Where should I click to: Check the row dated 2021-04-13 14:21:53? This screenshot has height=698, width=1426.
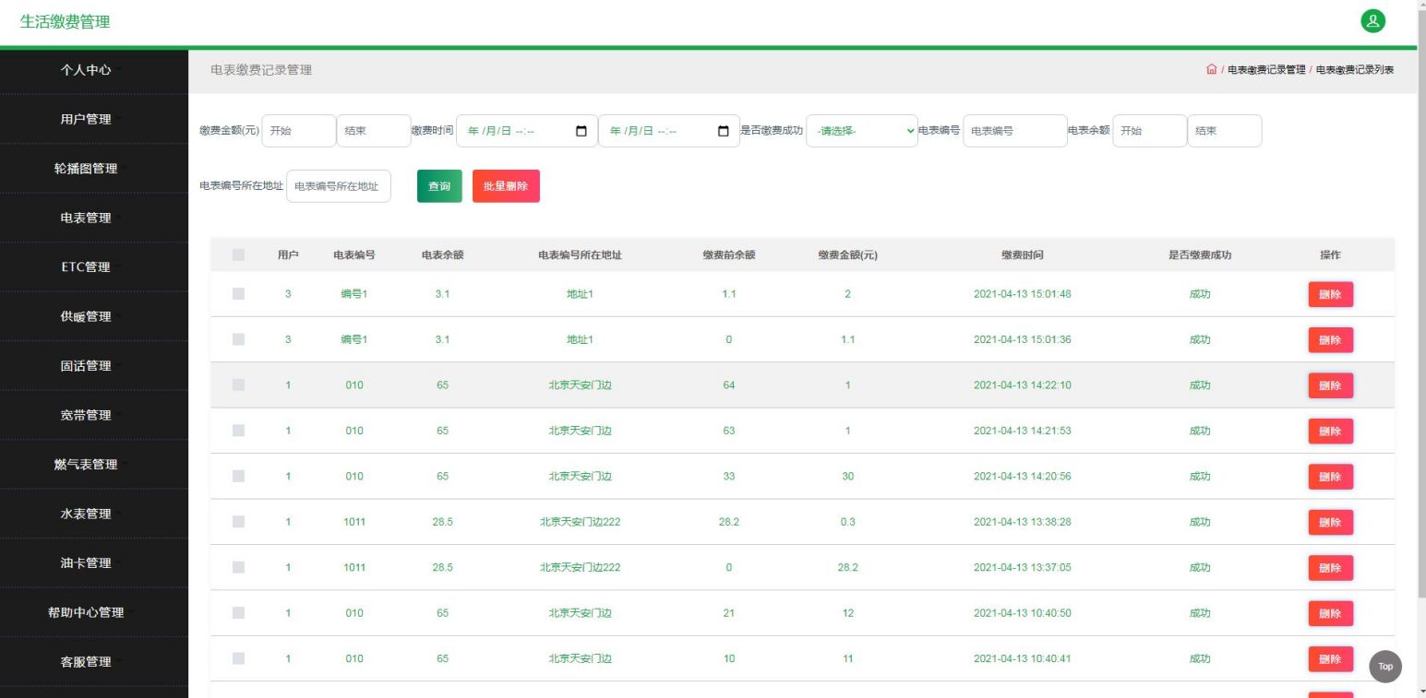point(239,431)
